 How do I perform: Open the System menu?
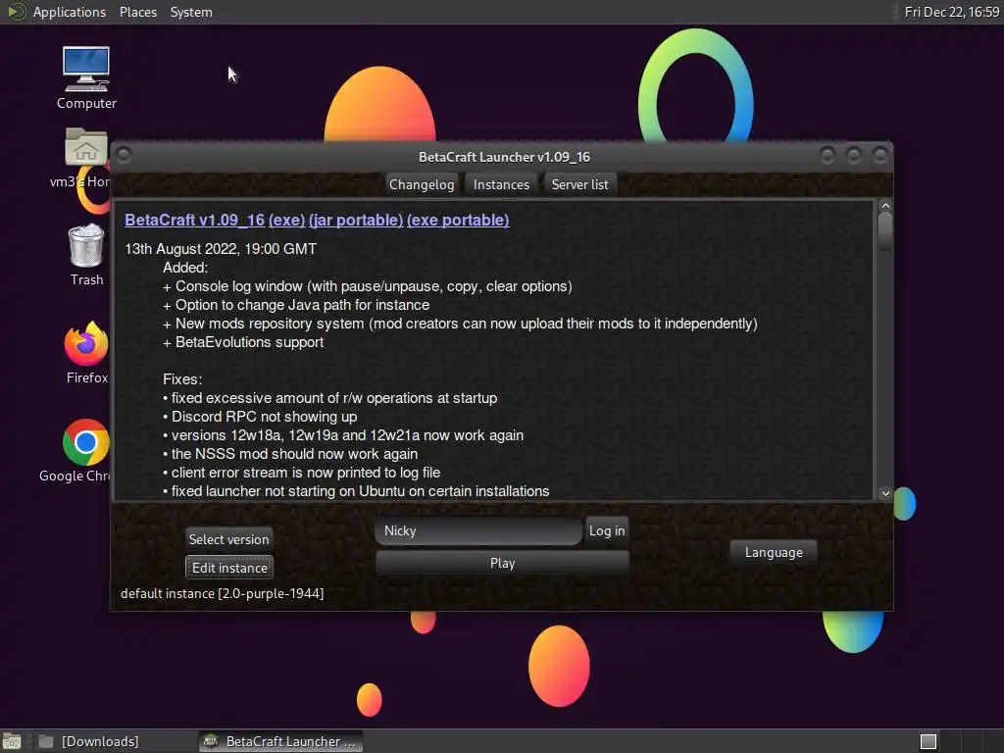[x=191, y=12]
